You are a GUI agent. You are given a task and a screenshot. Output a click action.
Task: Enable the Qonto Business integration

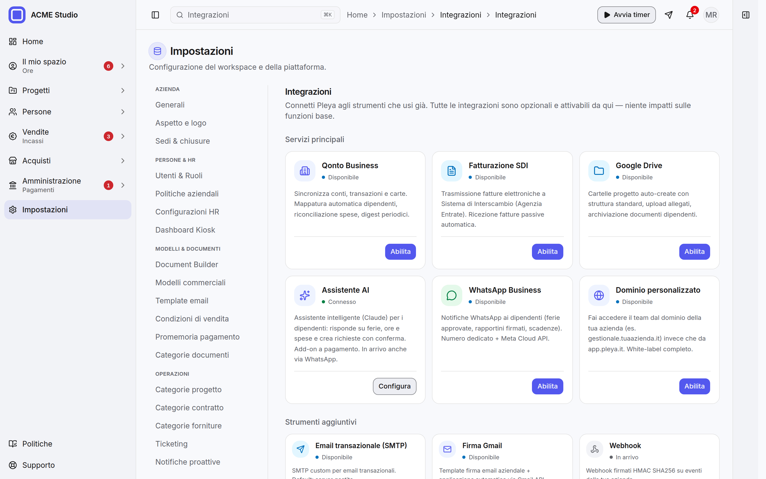click(x=400, y=251)
